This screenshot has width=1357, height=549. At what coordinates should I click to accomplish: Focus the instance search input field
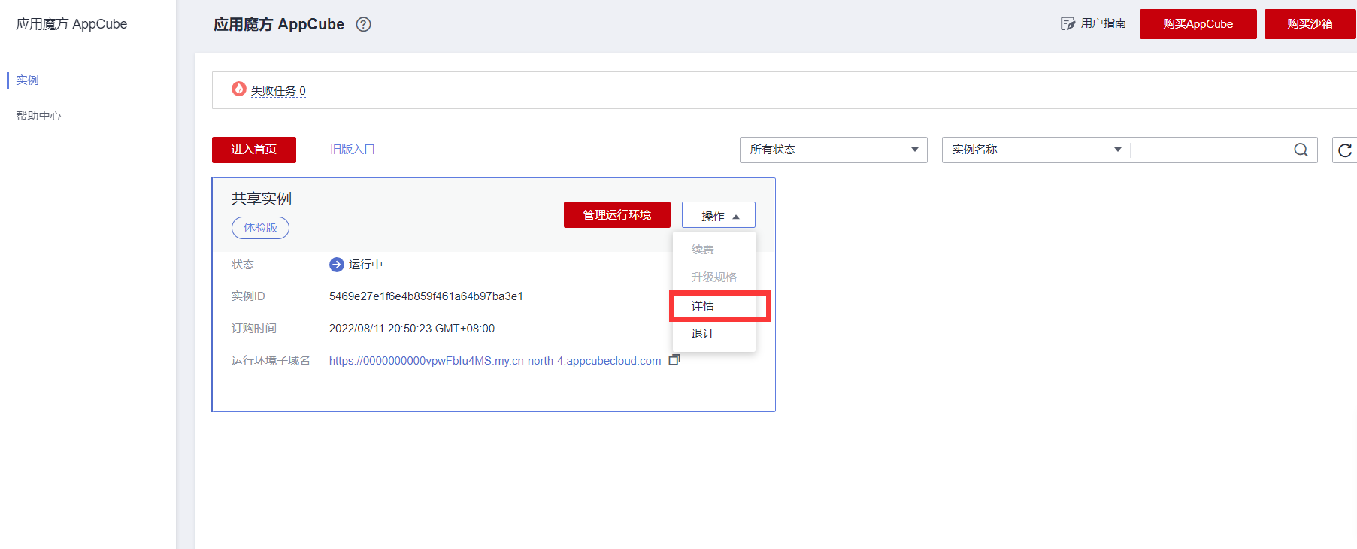point(1210,150)
